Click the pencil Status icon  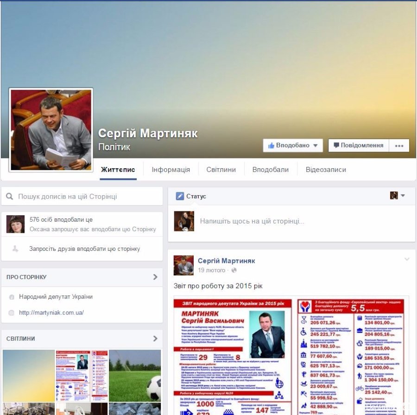(x=180, y=196)
